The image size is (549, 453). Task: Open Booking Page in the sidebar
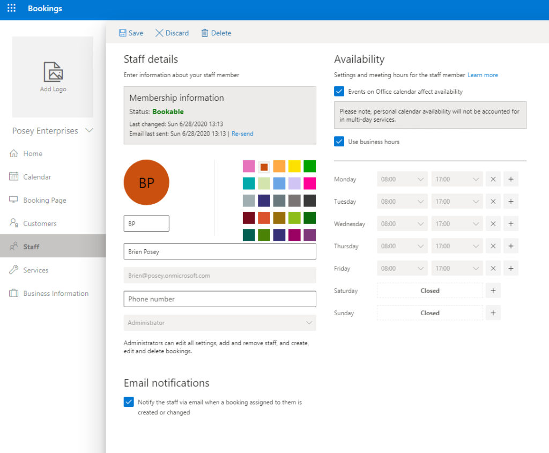(x=53, y=200)
